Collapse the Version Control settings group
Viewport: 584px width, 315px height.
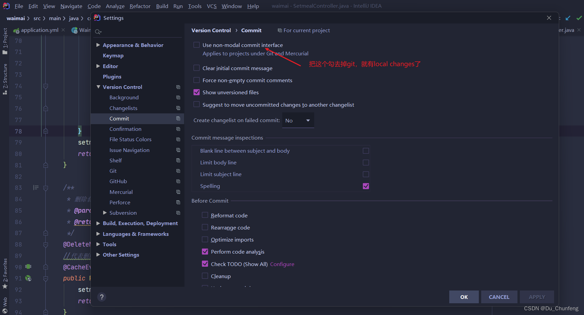tap(98, 87)
